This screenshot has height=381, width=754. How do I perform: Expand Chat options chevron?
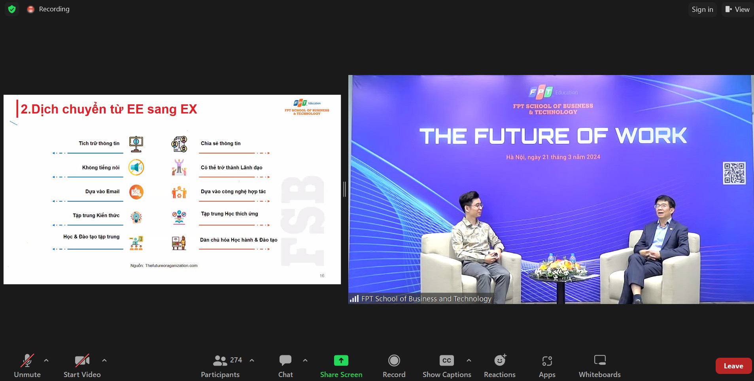tap(305, 360)
